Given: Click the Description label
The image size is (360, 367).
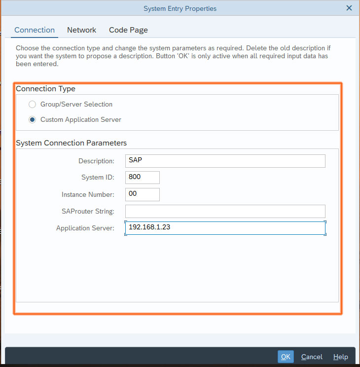Looking at the screenshot, I should [96, 161].
